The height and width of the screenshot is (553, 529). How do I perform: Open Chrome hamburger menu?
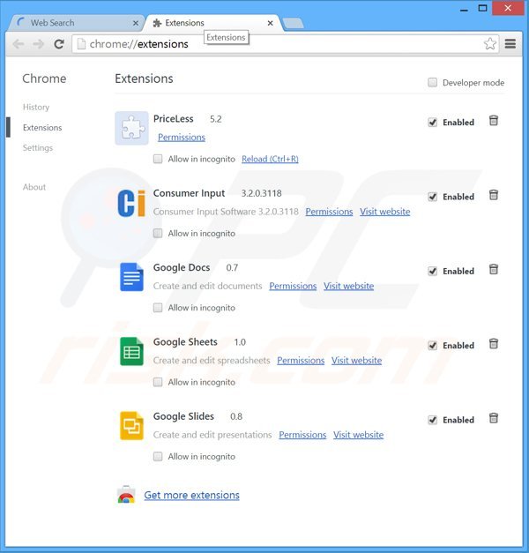(510, 44)
